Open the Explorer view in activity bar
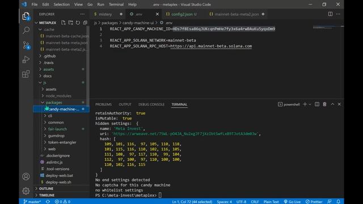The width and height of the screenshot is (363, 204). 26,16
